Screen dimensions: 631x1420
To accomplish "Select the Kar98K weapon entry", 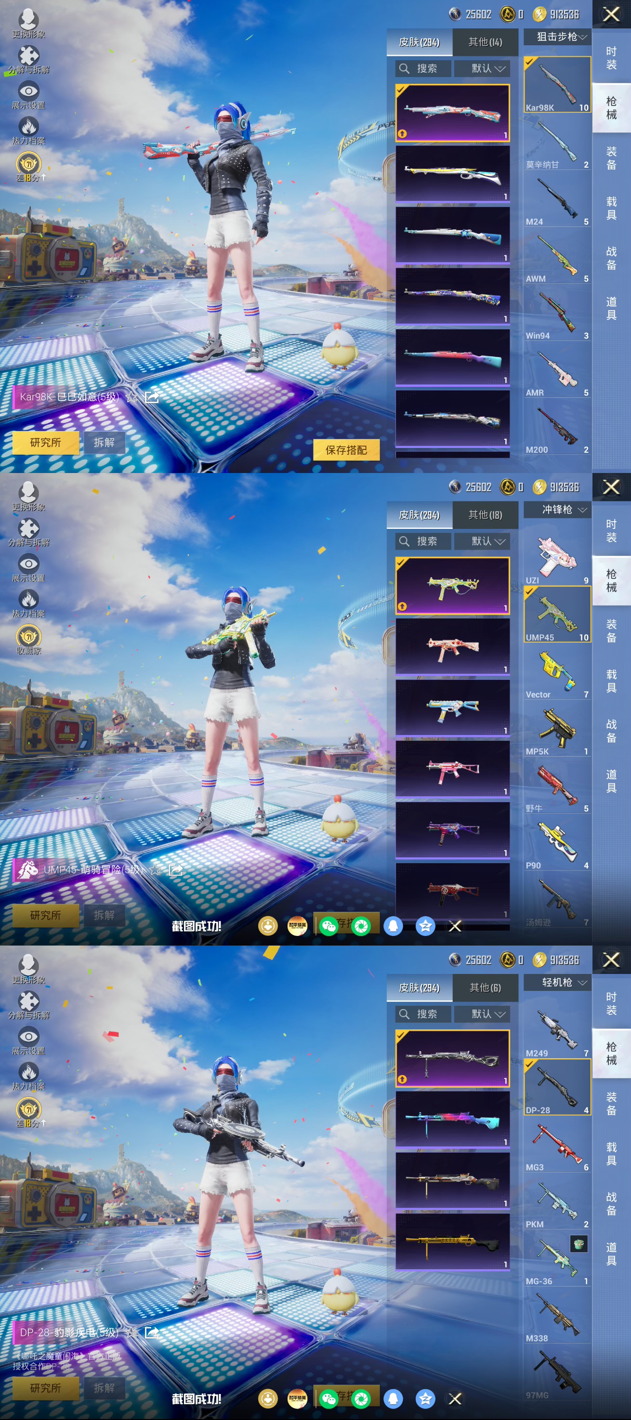I will (557, 84).
